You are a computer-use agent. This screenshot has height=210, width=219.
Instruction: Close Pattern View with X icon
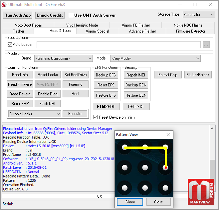[168, 135]
